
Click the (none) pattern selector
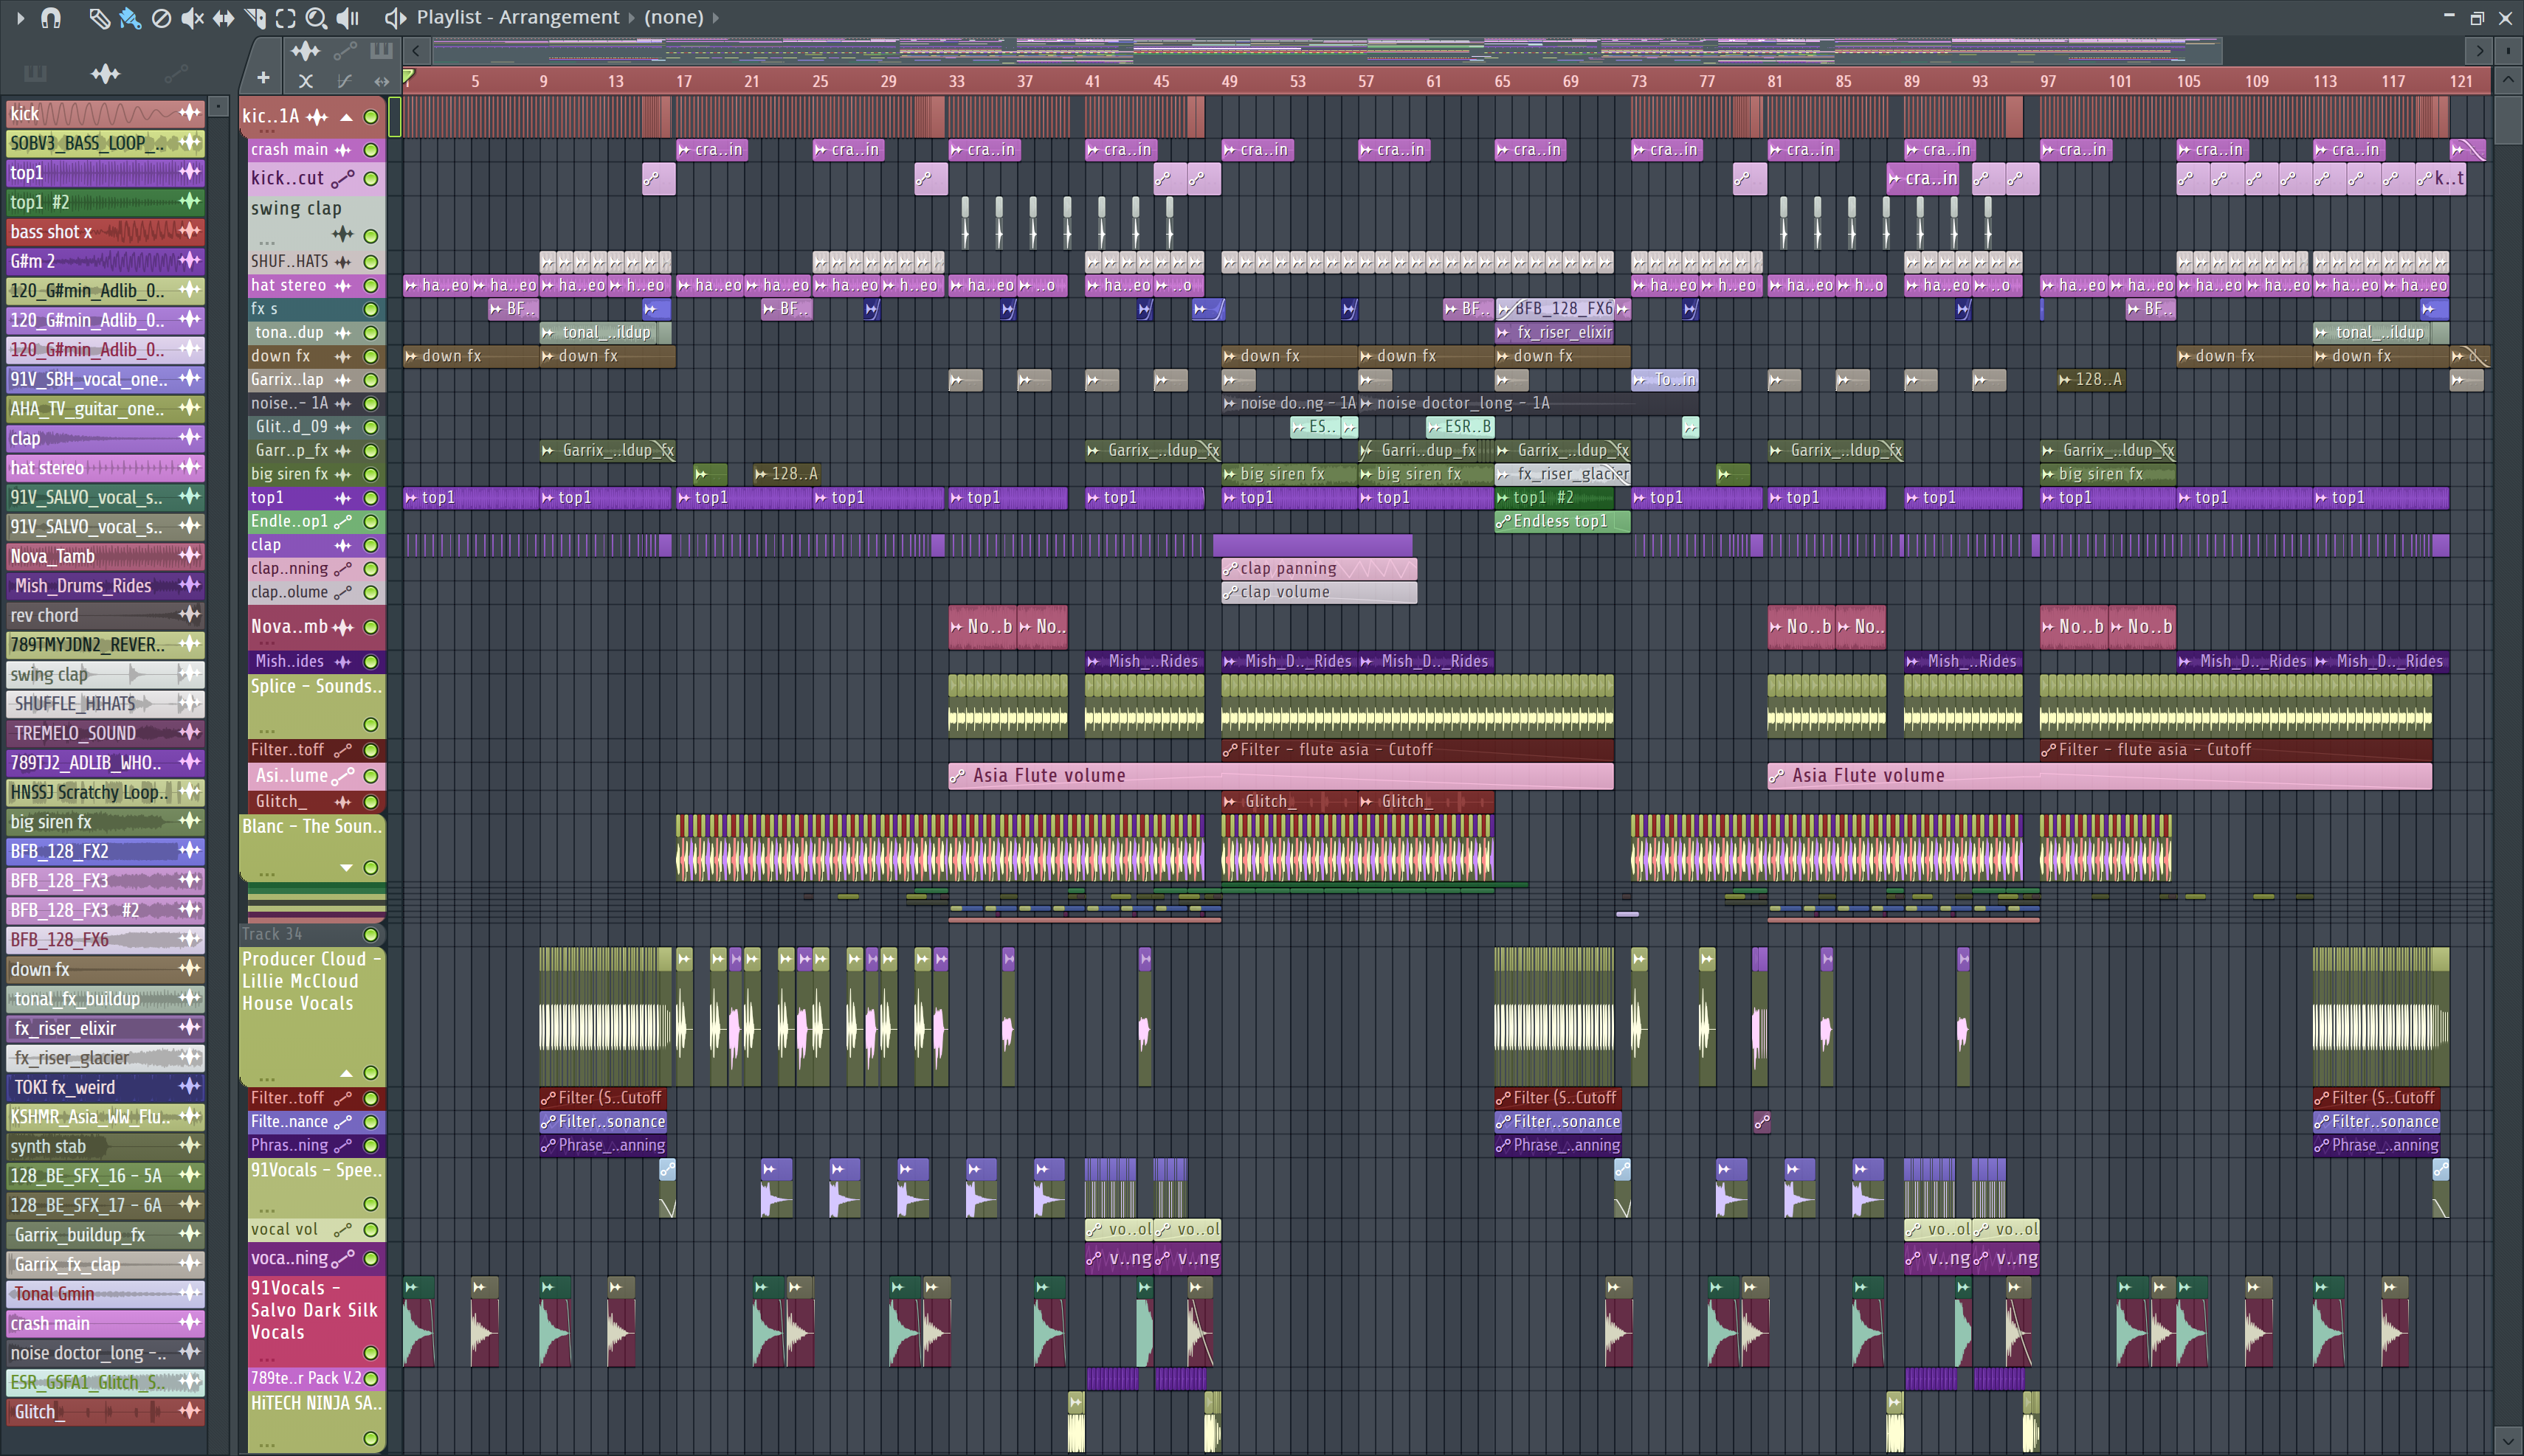[x=673, y=17]
